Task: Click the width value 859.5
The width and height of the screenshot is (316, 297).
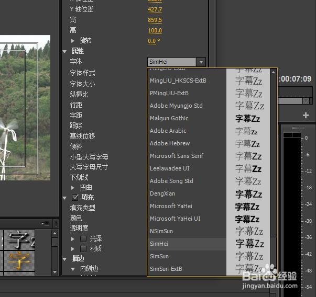Action: pyautogui.click(x=155, y=20)
